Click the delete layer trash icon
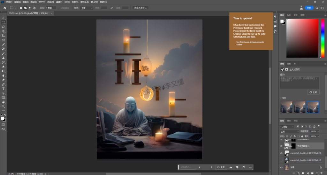This screenshot has width=327, height=175. (x=321, y=173)
